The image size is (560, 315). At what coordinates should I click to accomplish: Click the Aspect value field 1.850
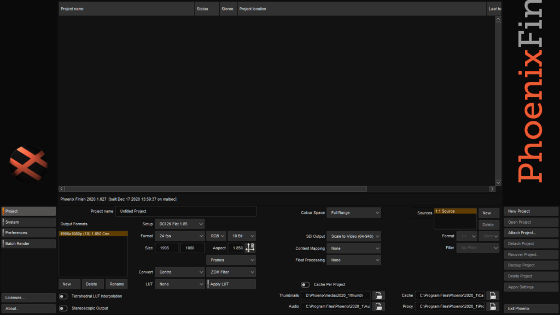[x=236, y=248]
